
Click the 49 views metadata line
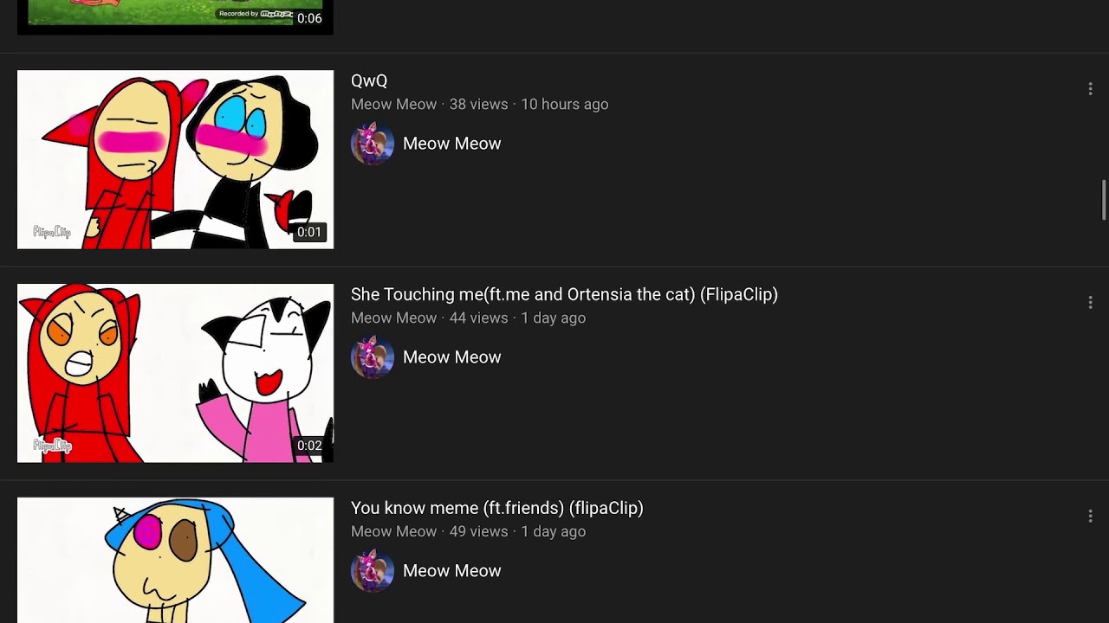click(x=468, y=531)
